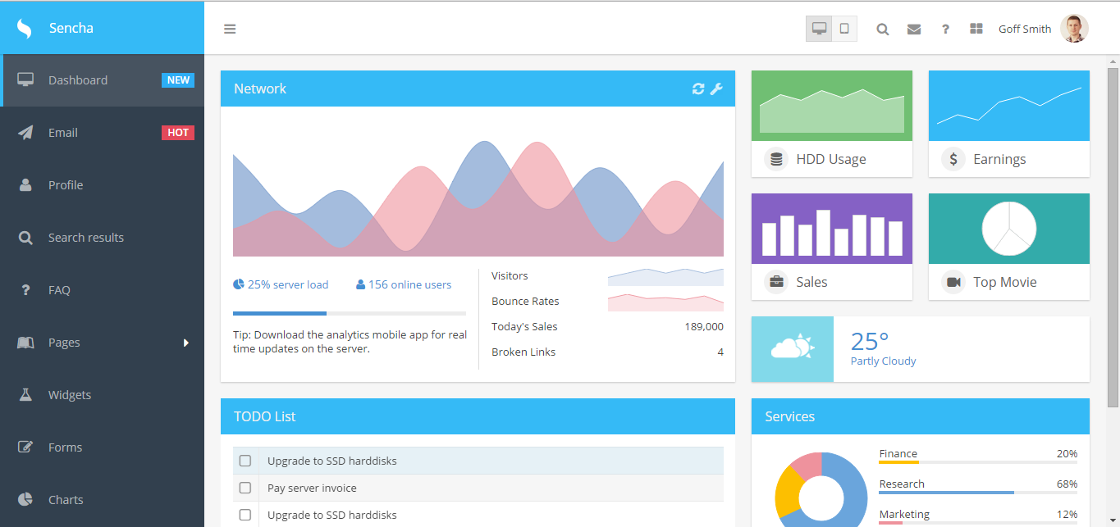Click the NEW badge on Dashboard
Viewport: 1120px width, 527px height.
click(x=178, y=80)
